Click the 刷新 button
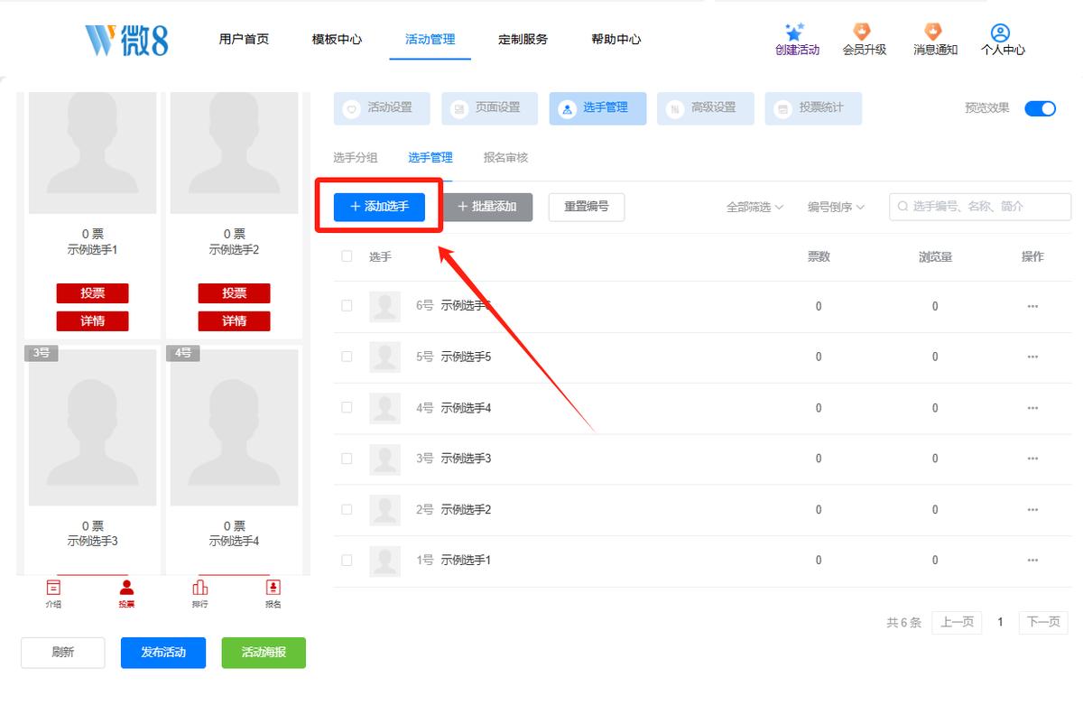This screenshot has width=1083, height=705. point(63,653)
